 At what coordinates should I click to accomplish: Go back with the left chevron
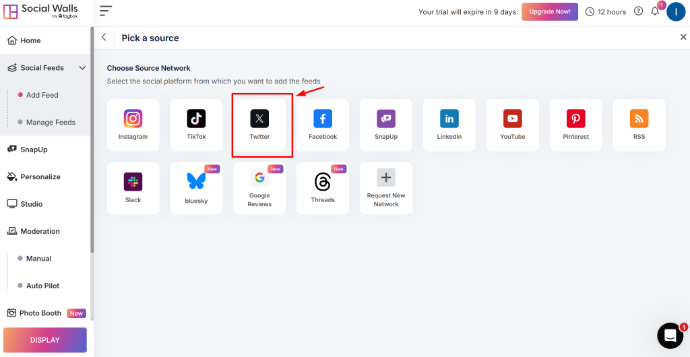point(104,37)
